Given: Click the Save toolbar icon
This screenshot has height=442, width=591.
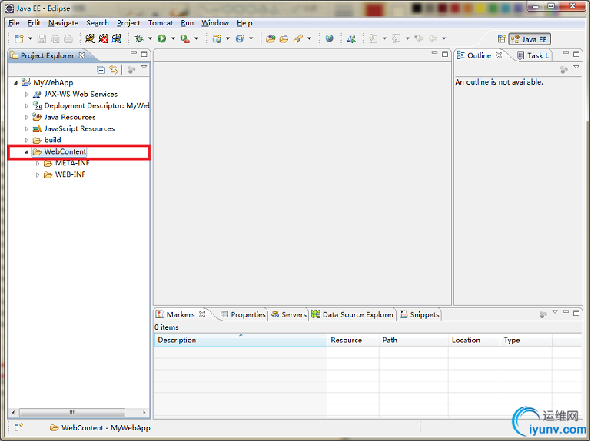Looking at the screenshot, I should 42,38.
